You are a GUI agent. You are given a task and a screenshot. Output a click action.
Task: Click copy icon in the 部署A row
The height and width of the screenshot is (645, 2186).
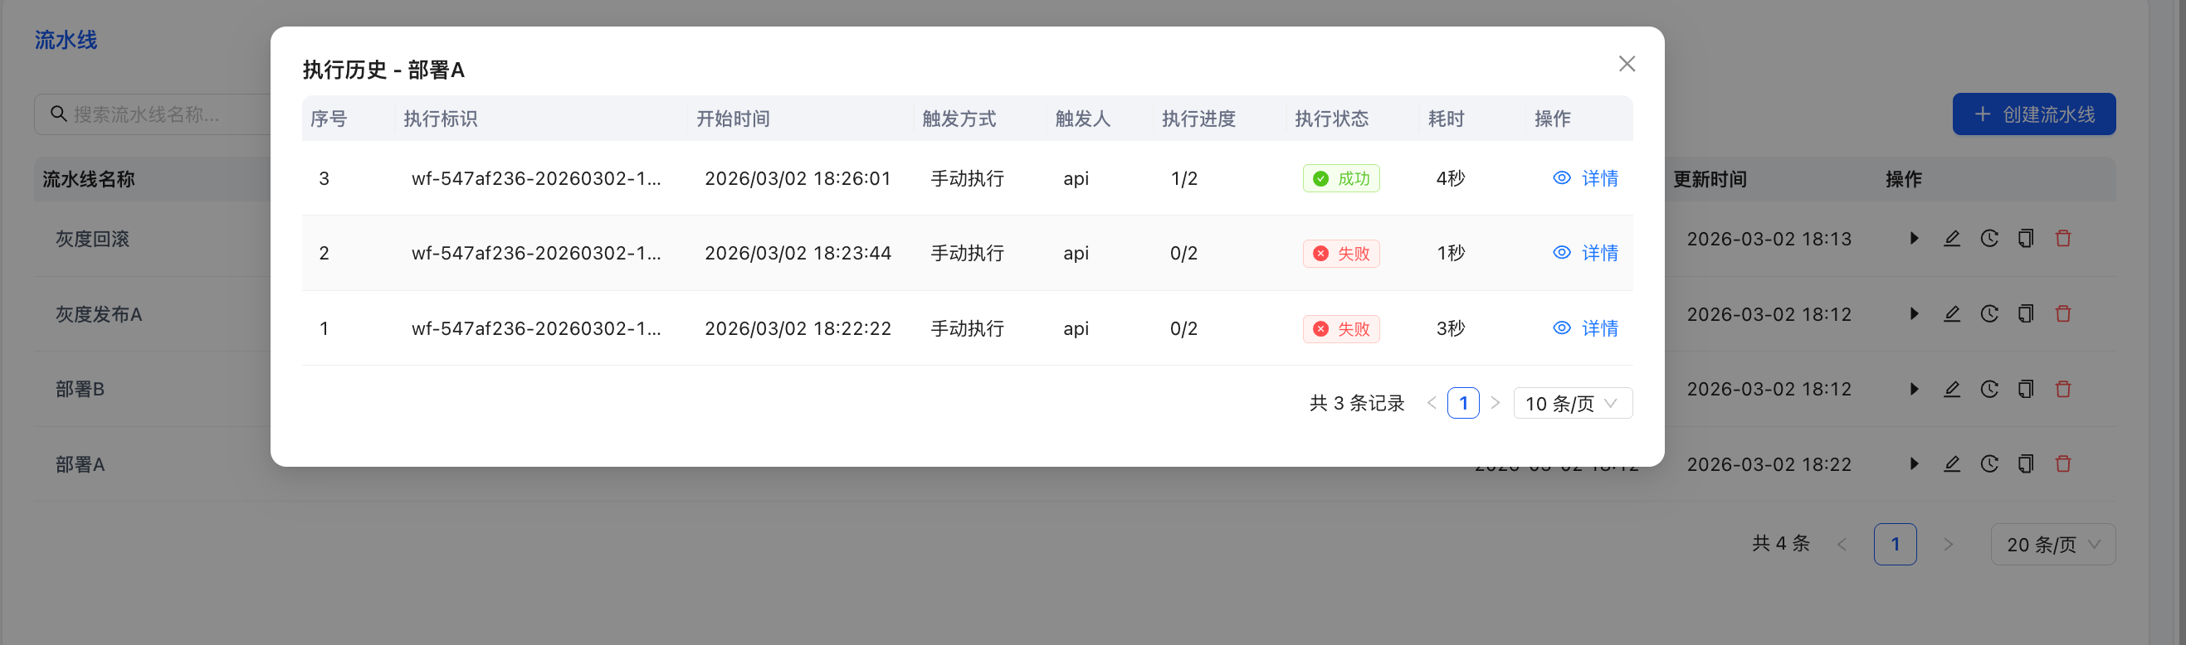2025,463
